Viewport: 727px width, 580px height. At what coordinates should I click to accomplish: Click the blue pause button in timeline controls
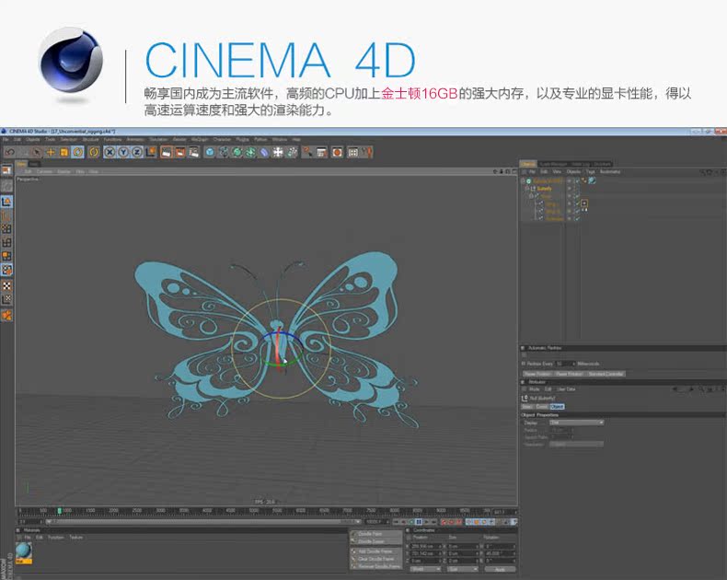419,522
